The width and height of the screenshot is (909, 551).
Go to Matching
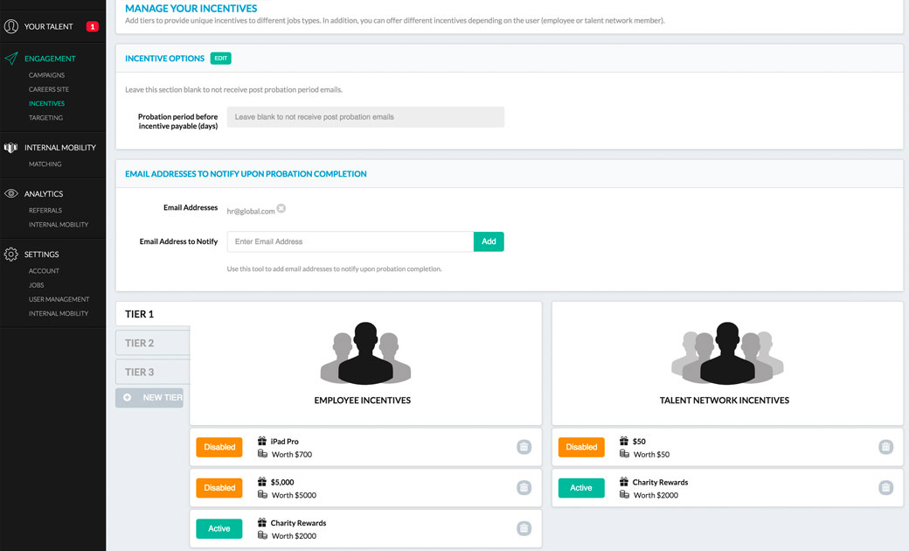point(45,164)
